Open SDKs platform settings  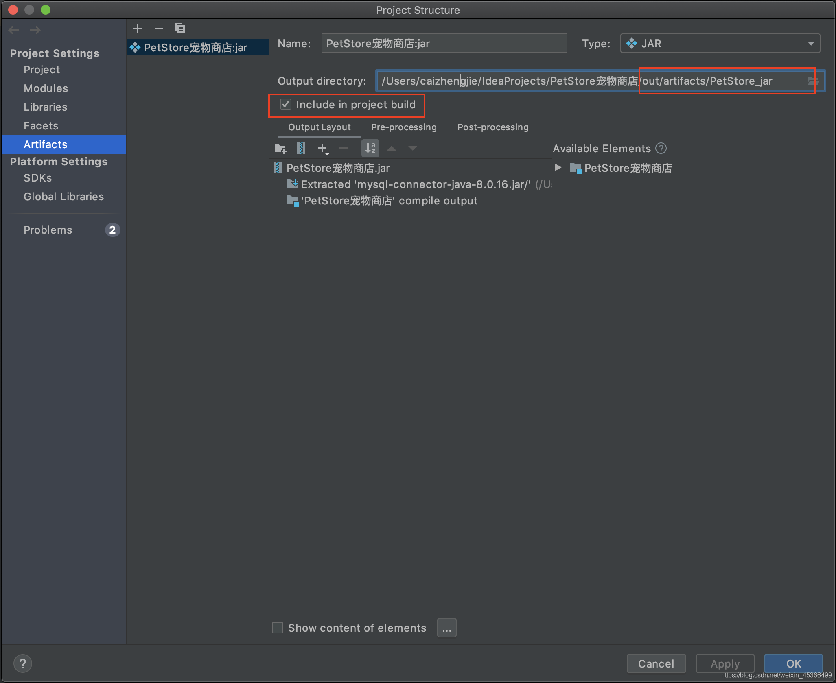click(x=37, y=178)
